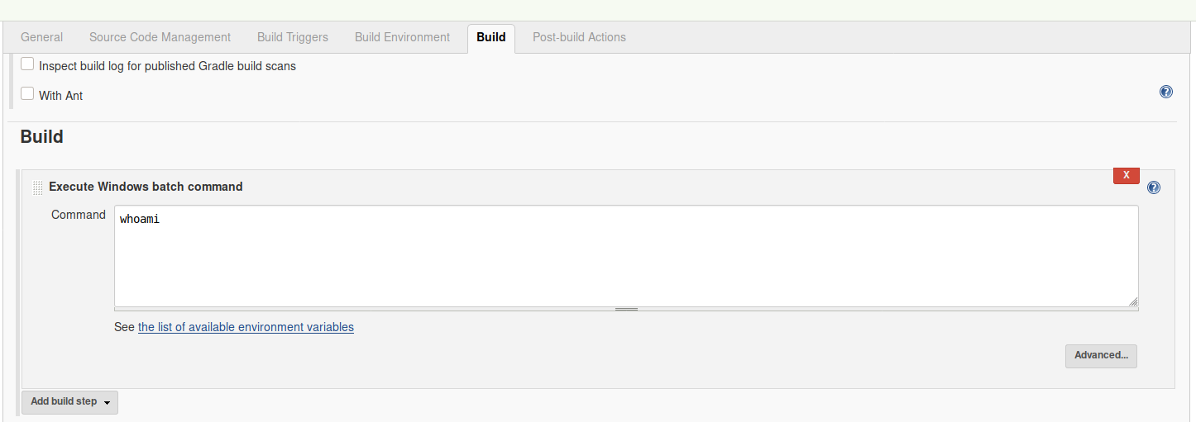Expand the Add build step dropdown
This screenshot has height=422, width=1196.
[70, 402]
